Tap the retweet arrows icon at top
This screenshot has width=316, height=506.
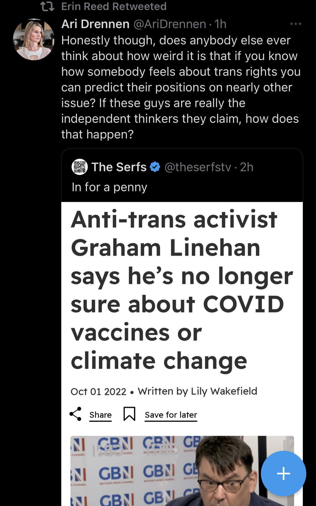click(47, 6)
